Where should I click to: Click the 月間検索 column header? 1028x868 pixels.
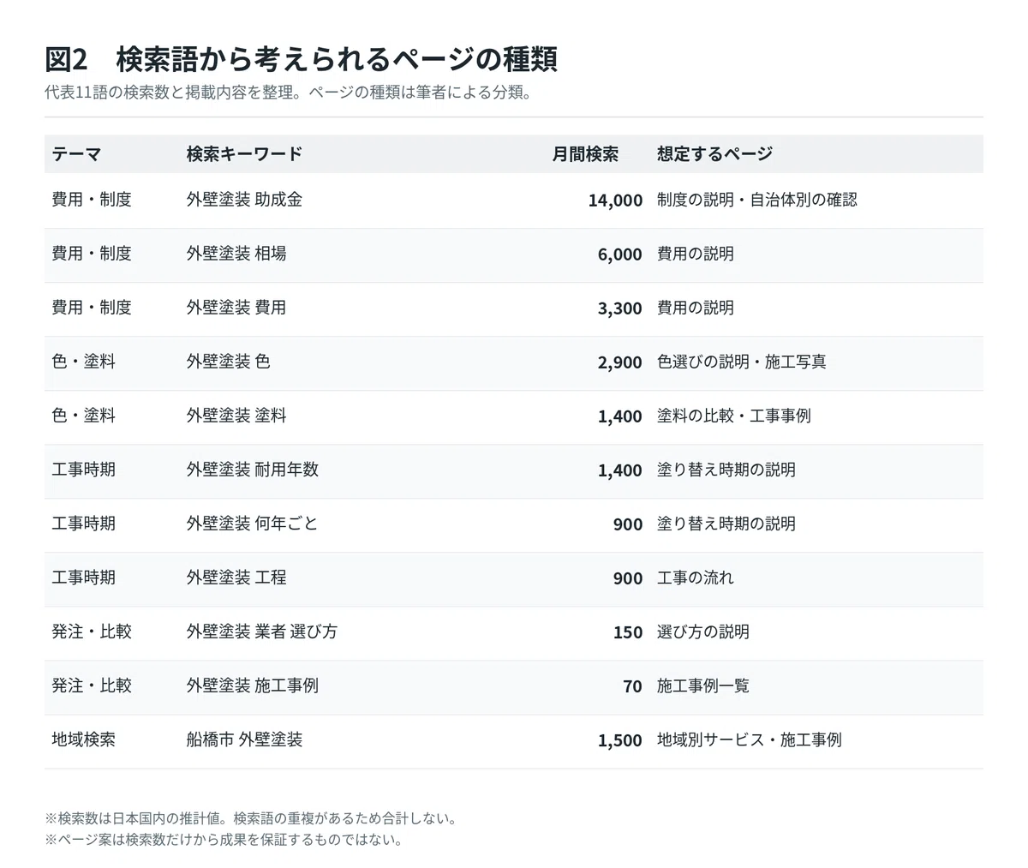pos(585,154)
